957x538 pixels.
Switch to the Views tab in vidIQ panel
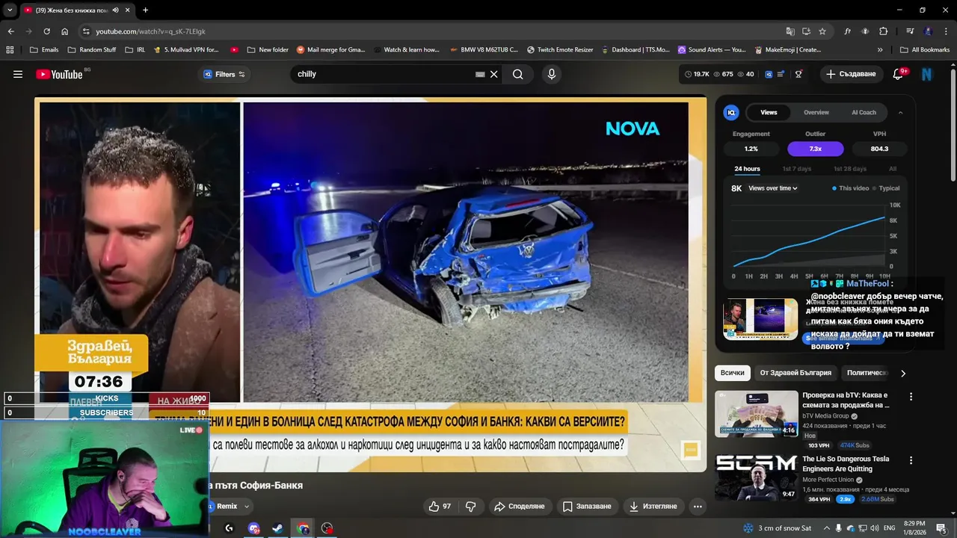[x=769, y=112]
